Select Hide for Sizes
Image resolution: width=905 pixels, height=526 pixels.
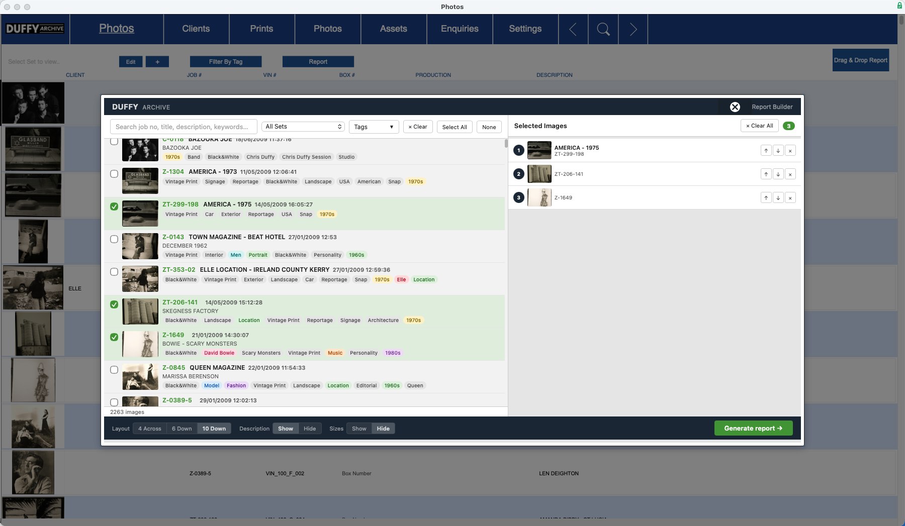(383, 429)
